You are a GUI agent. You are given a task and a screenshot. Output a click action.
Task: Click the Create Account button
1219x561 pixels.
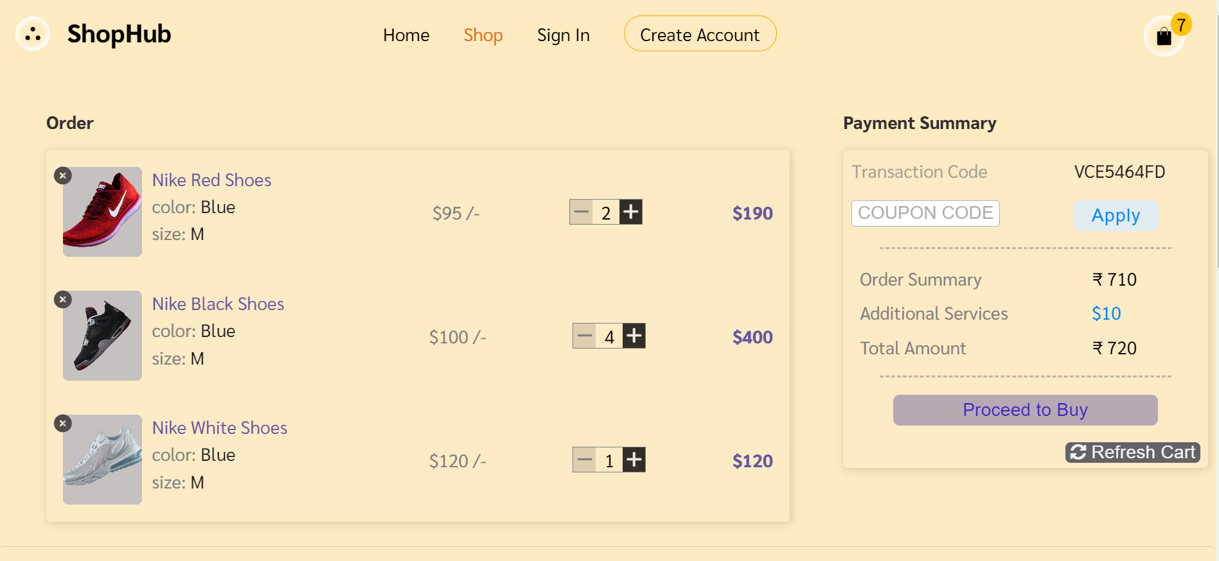(x=700, y=34)
